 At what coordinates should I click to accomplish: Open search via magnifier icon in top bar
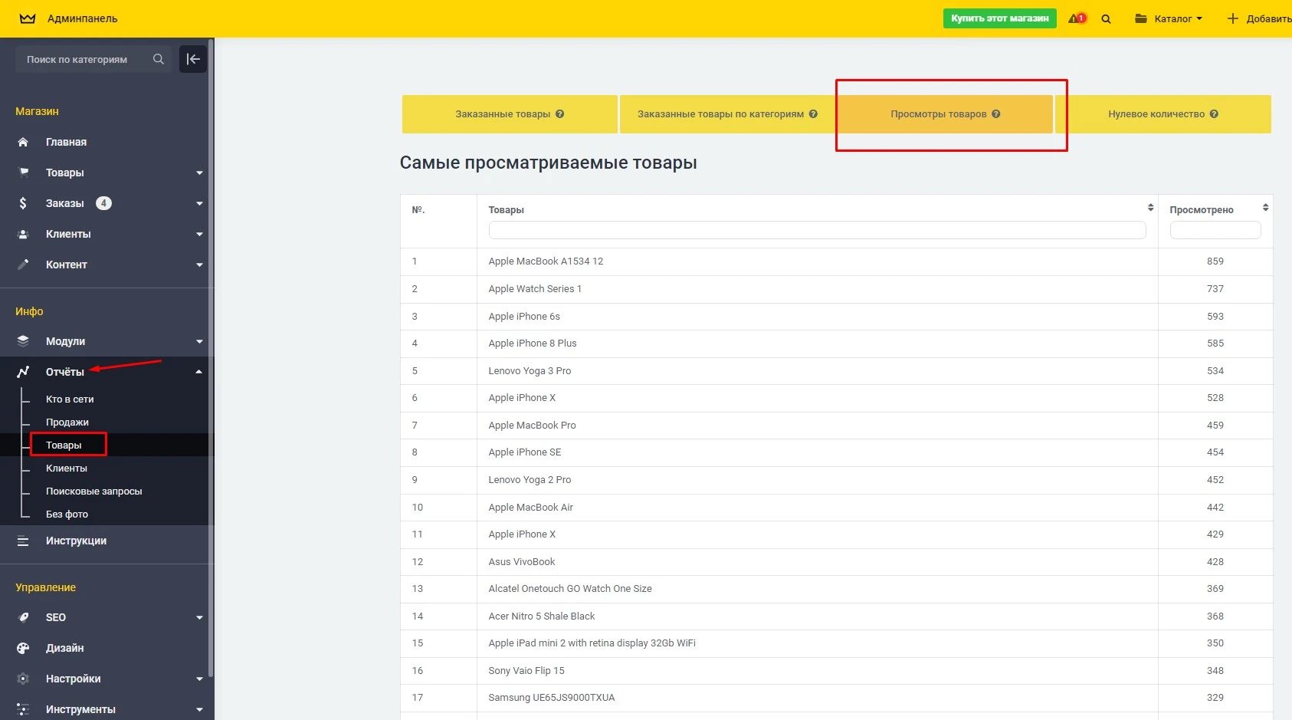tap(1106, 18)
